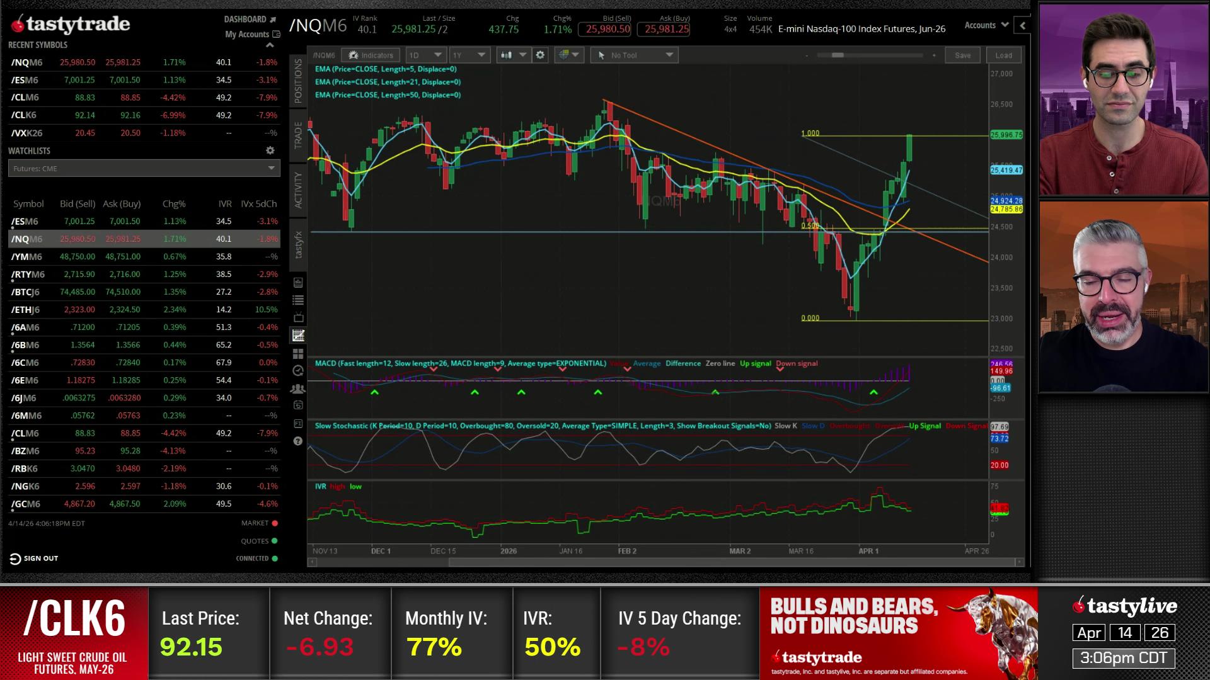Screen dimensions: 1210x680
Task: Open the list view sidebar icon
Action: (x=298, y=300)
